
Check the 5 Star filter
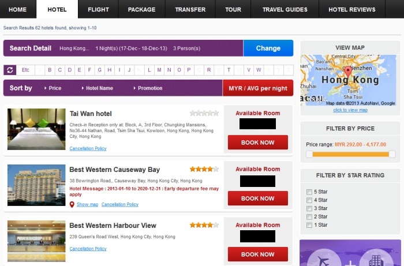309,192
